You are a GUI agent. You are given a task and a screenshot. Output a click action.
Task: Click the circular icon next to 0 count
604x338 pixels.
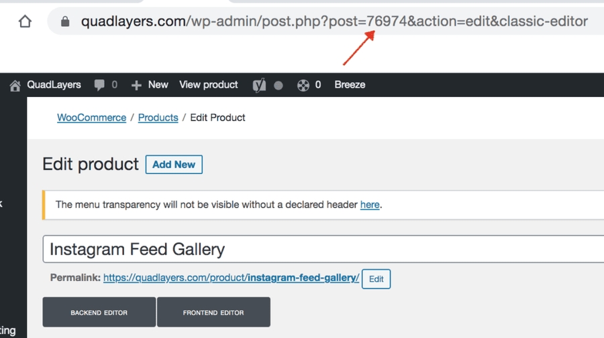click(303, 85)
